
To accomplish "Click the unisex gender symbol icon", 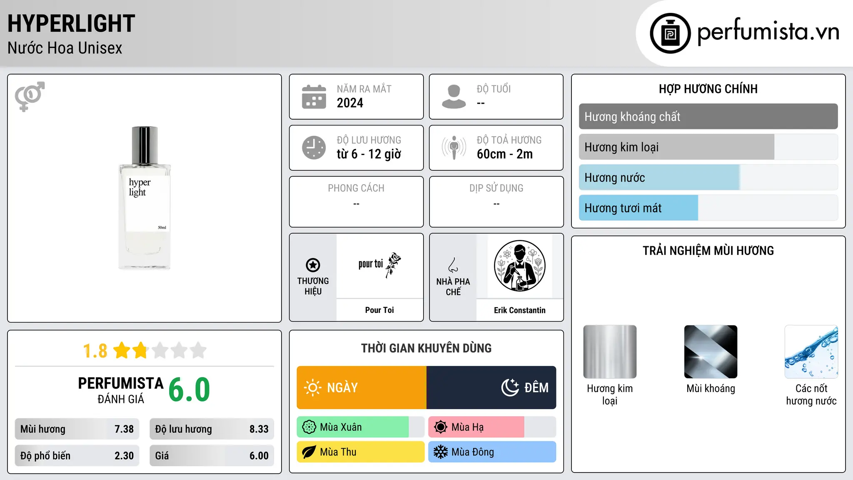I will (30, 96).
